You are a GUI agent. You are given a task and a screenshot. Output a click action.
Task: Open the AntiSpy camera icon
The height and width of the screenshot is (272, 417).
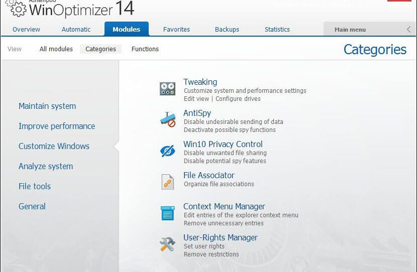click(168, 119)
